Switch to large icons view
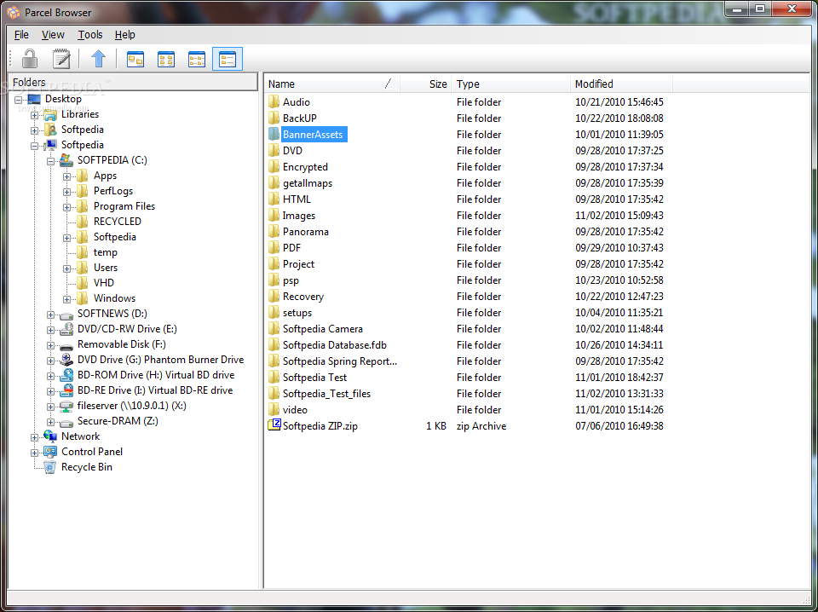The height and width of the screenshot is (612, 818). pos(135,59)
